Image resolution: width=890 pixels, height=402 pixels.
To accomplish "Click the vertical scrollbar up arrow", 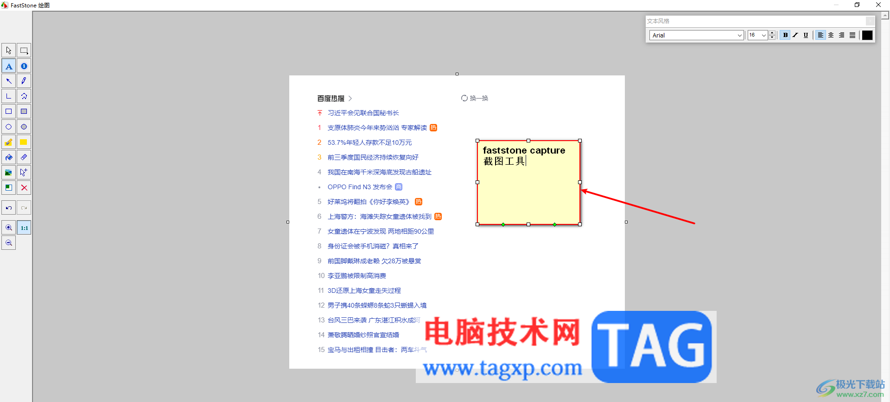I will tap(885, 15).
